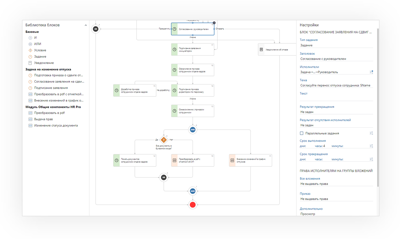Click the clock icon of 'Подписание заявления инициатором'

pos(175,50)
